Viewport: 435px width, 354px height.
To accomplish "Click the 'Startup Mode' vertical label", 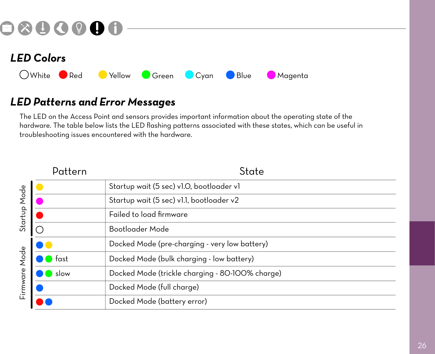I will (x=22, y=208).
